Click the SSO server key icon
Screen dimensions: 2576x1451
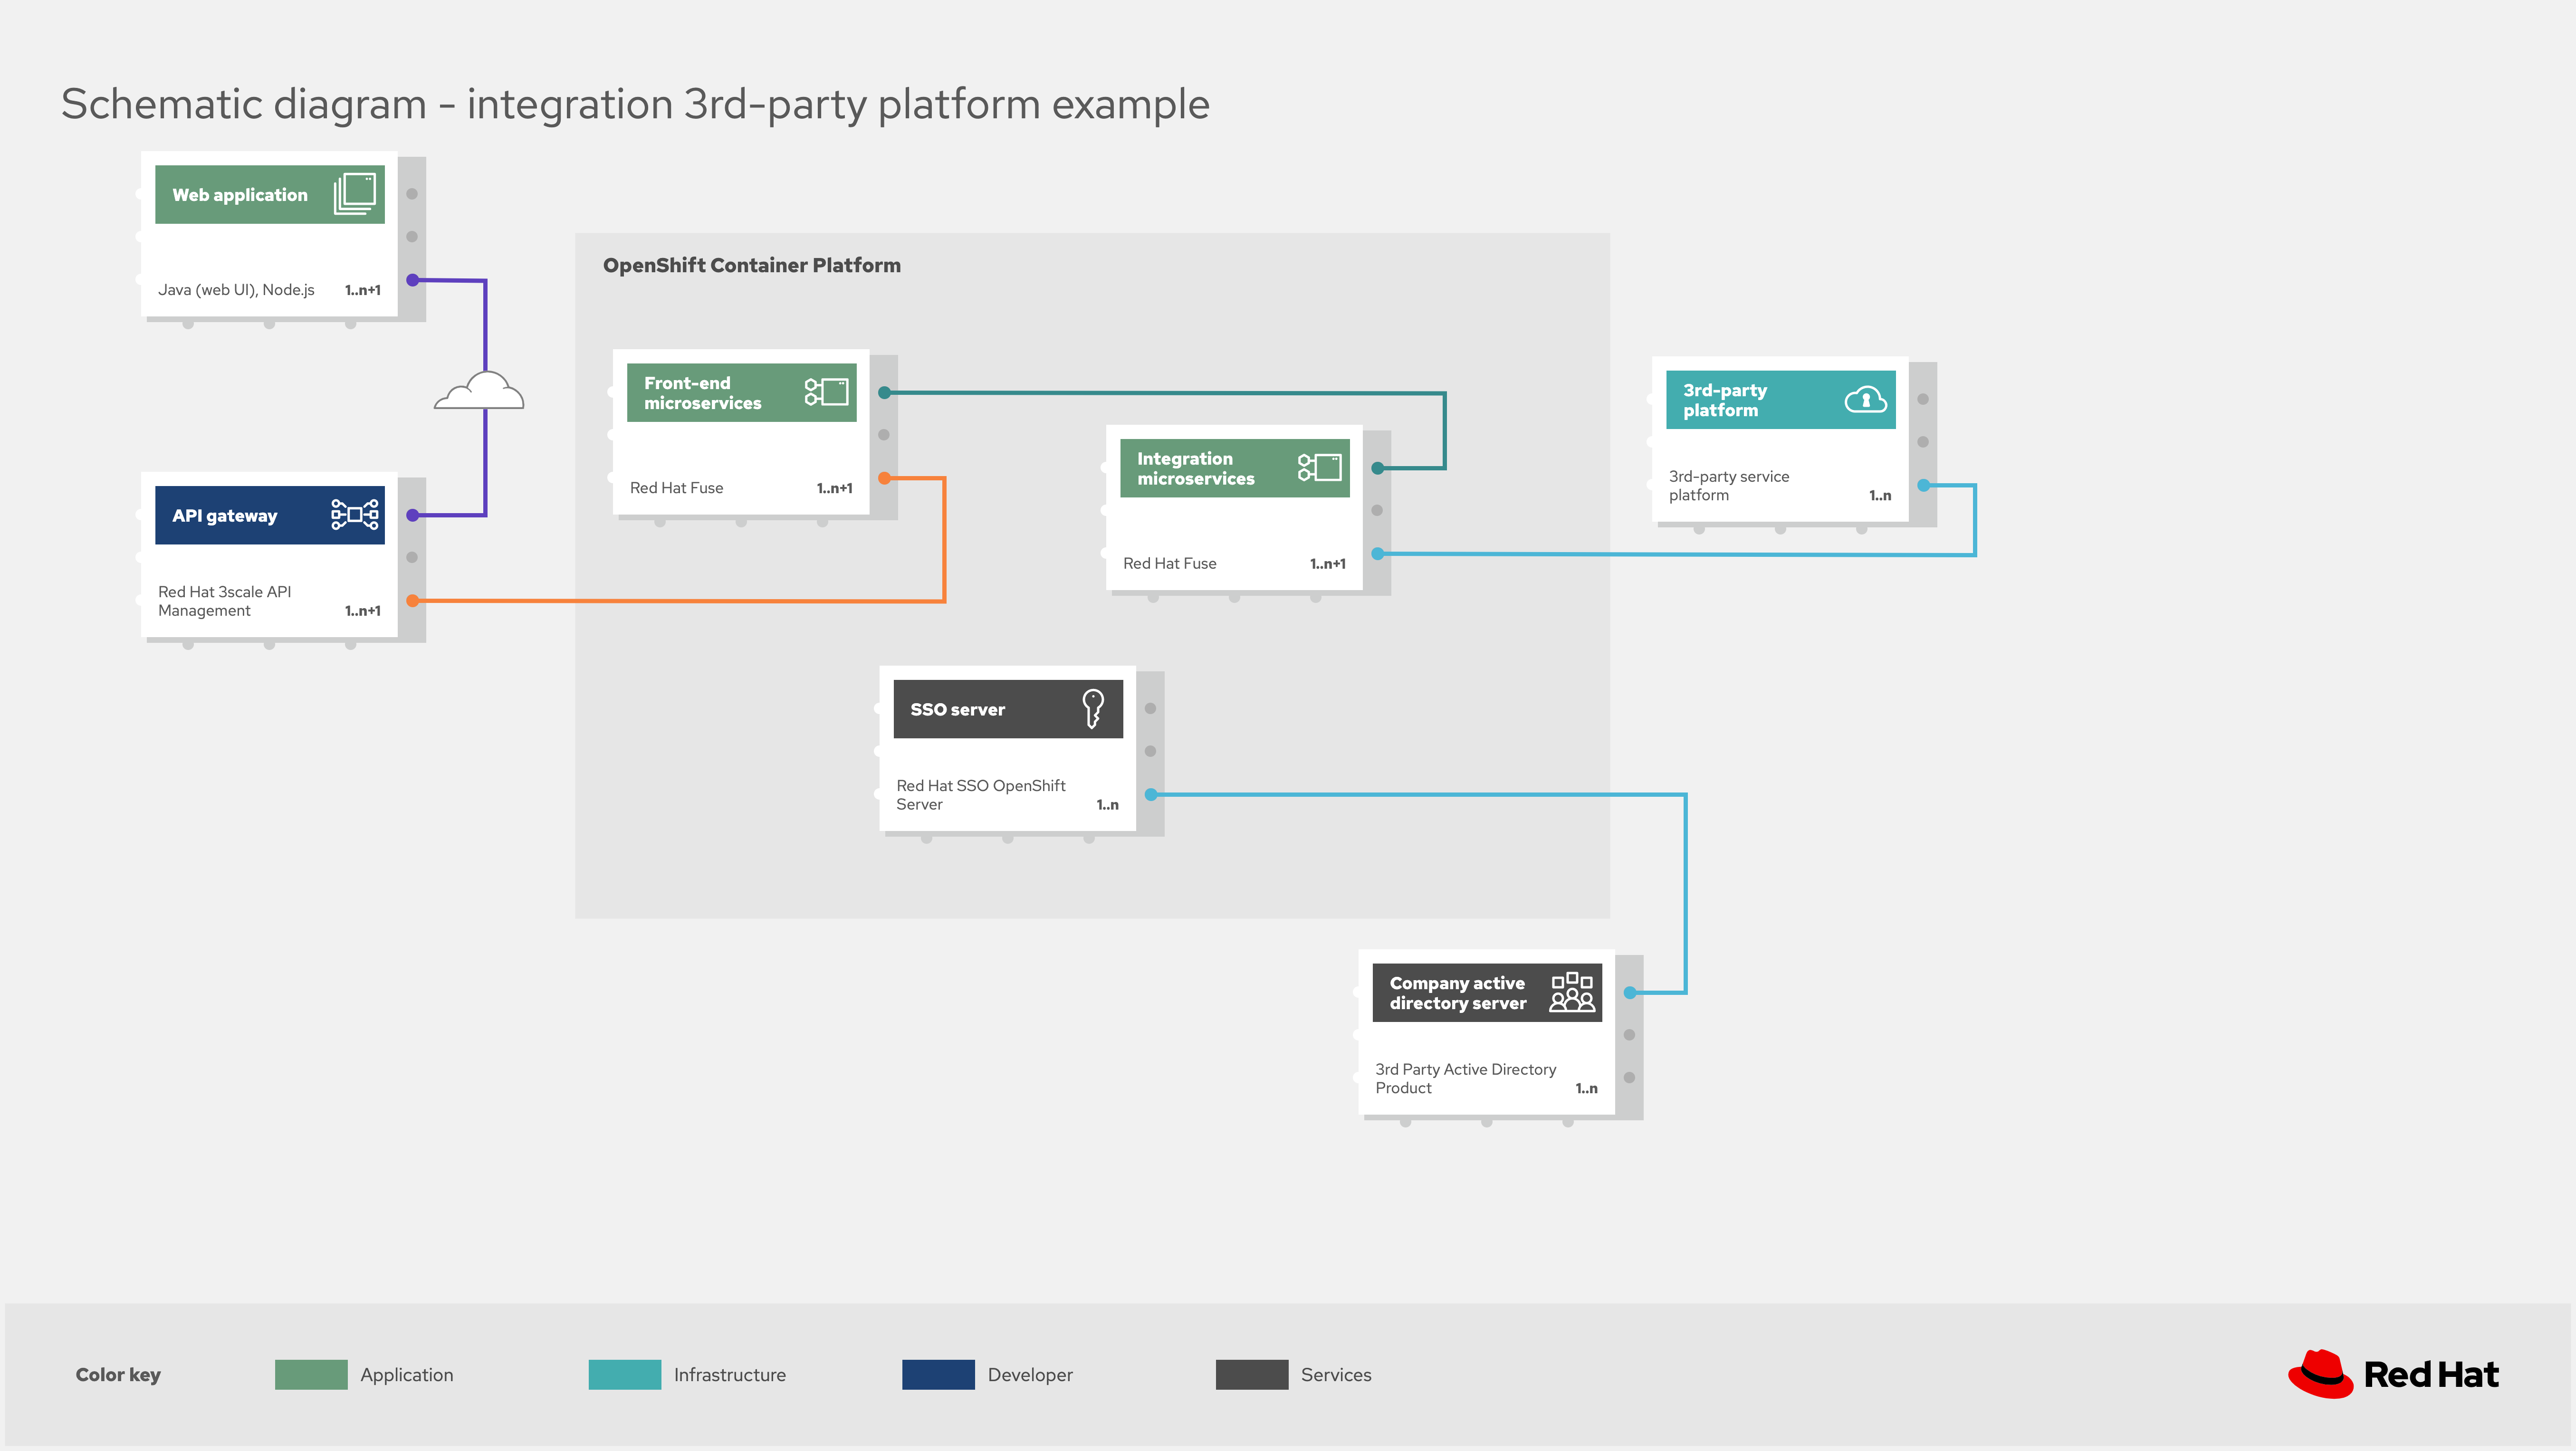(x=1093, y=708)
